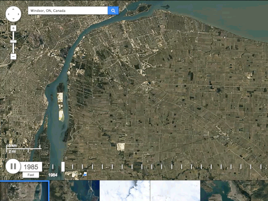Image resolution: width=268 pixels, height=201 pixels.
Task: Focus the Windsor, ON, Canada search field
Action: click(68, 11)
